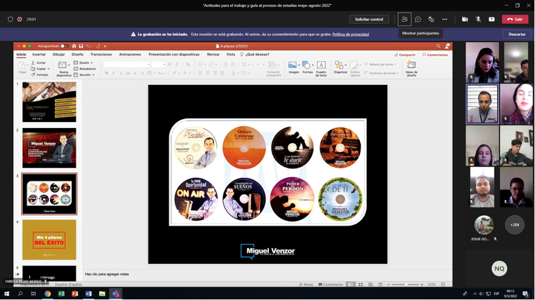Select slide 2 Miguel Venzor thumbnail
Image resolution: width=535 pixels, height=300 pixels.
pos(49,148)
